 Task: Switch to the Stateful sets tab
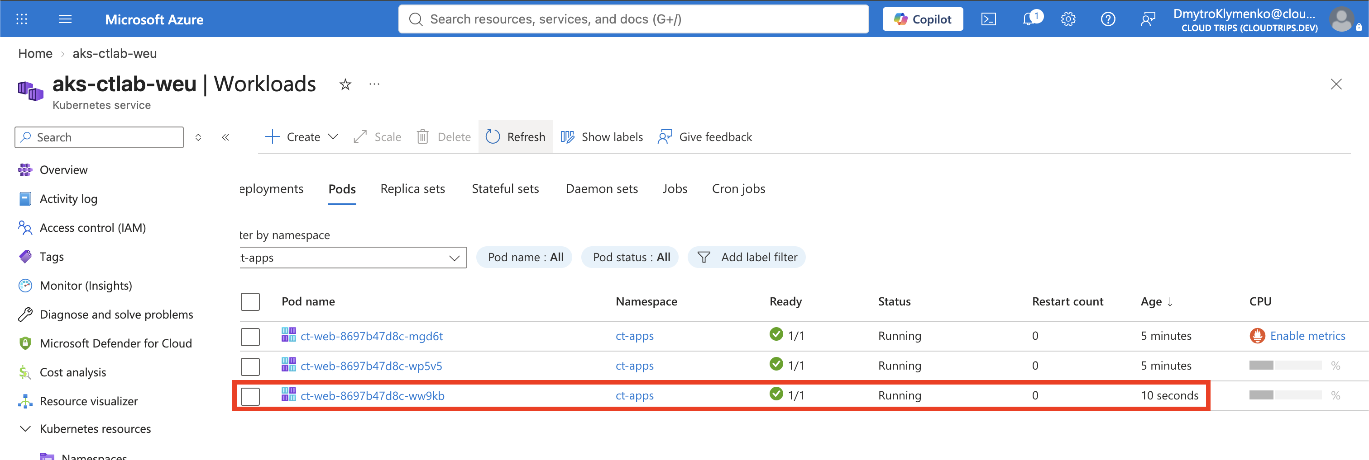pyautogui.click(x=505, y=189)
